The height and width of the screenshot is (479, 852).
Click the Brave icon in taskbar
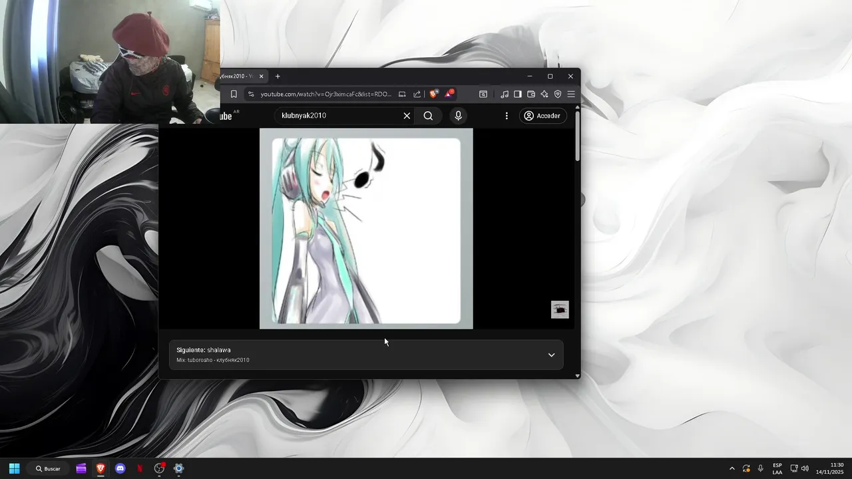[101, 468]
